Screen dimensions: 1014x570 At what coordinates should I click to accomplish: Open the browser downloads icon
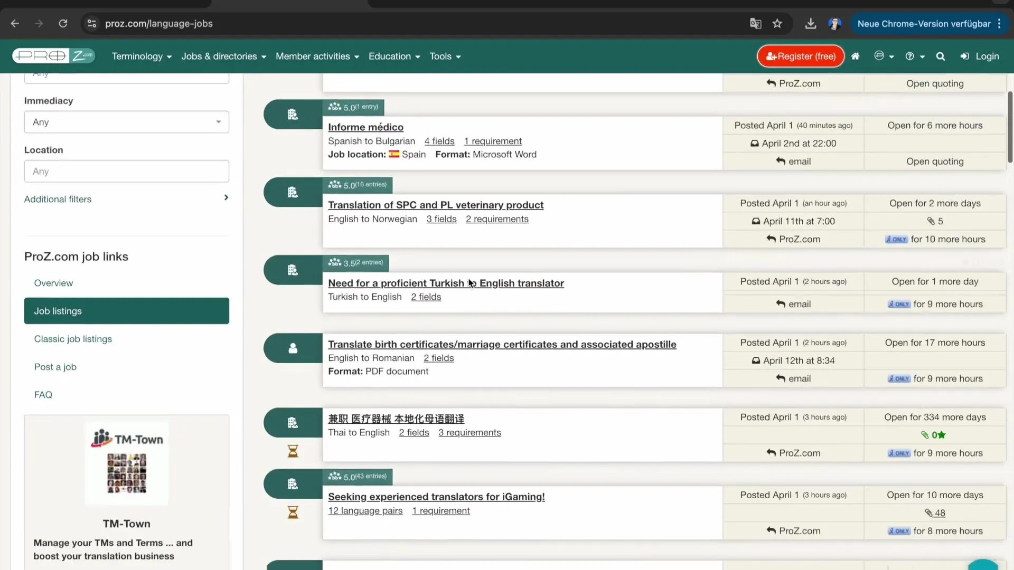point(810,23)
